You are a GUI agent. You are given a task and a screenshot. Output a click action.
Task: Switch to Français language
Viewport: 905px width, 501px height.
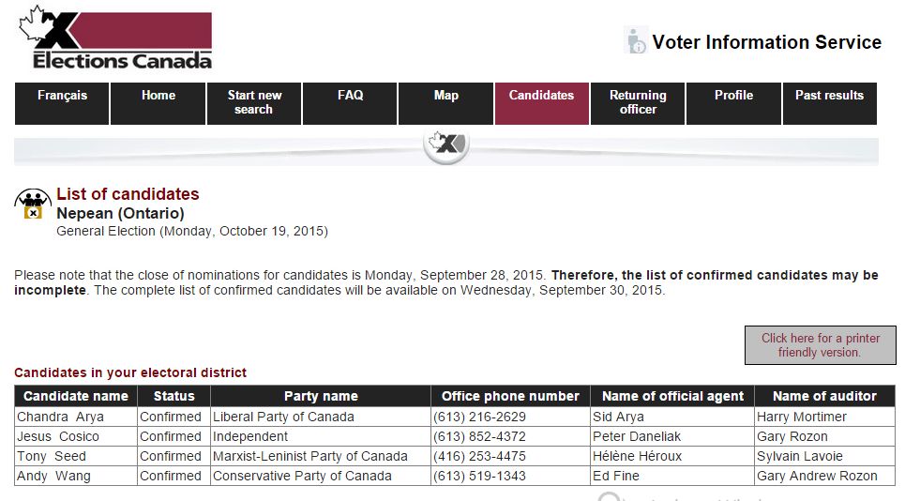tap(62, 103)
